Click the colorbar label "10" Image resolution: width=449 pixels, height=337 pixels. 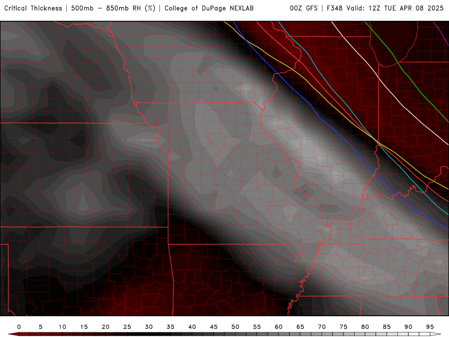point(62,327)
